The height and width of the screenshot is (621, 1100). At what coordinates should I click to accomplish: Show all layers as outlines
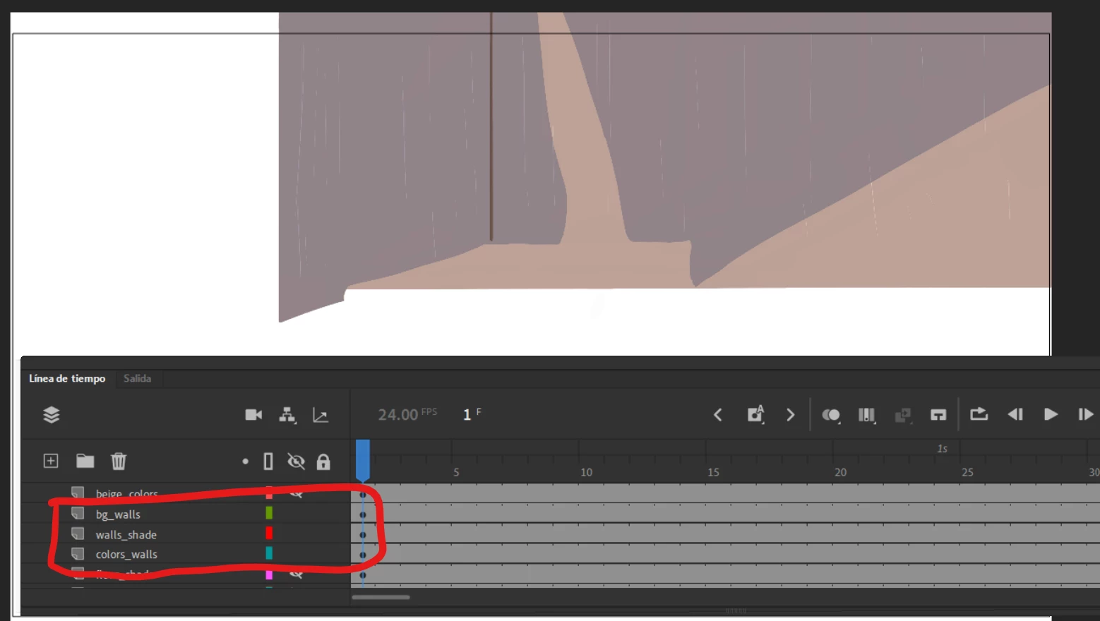click(x=268, y=462)
